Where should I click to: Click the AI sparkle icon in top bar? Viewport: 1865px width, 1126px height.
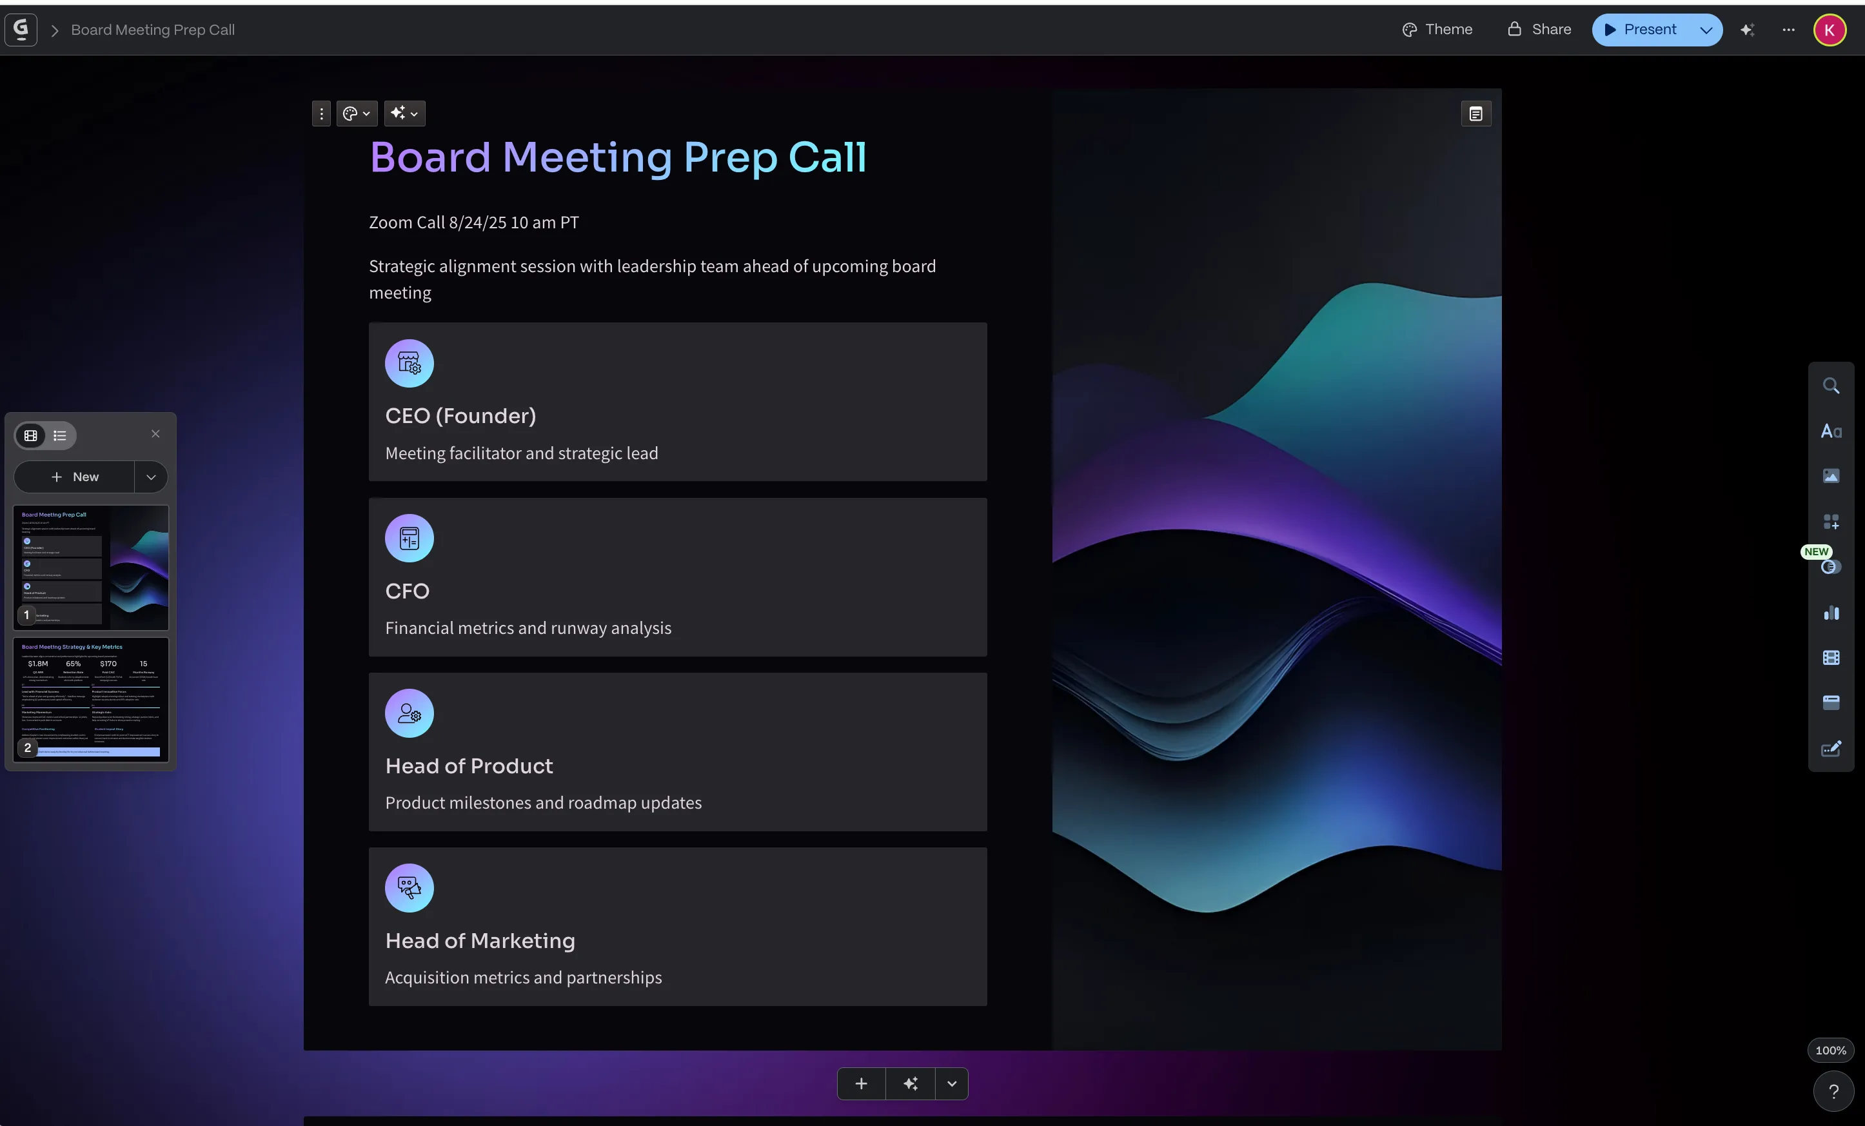(1747, 30)
